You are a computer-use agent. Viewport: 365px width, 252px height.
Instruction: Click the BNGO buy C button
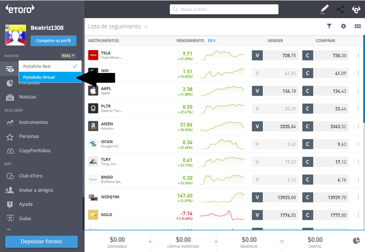(x=307, y=180)
